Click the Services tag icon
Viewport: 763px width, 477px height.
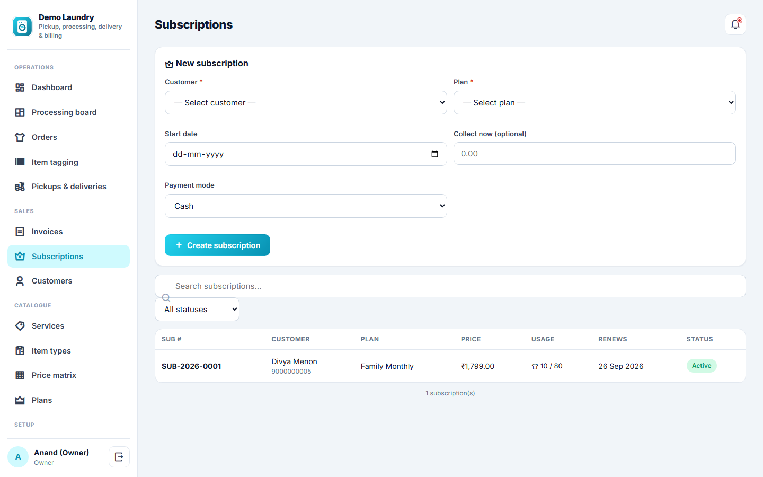click(x=20, y=326)
